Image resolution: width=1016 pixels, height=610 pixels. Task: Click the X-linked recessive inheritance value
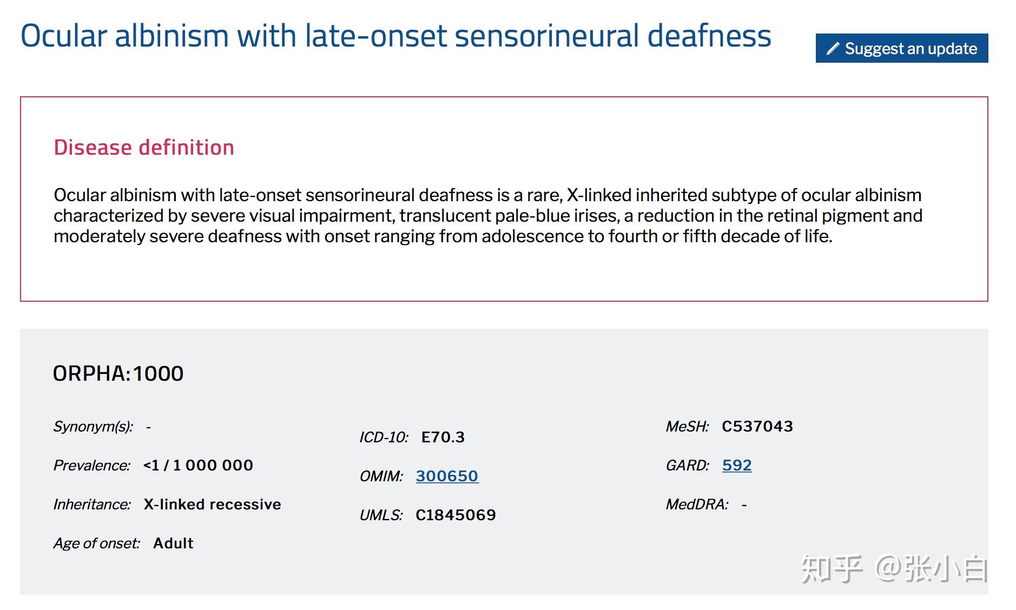[x=212, y=504]
